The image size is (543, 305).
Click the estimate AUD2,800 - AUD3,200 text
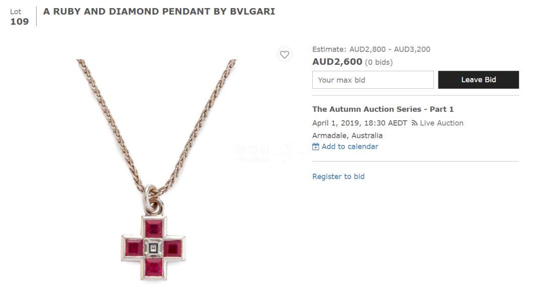point(371,49)
